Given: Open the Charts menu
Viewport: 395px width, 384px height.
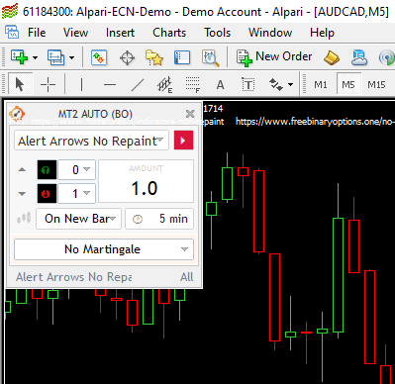Looking at the screenshot, I should click(x=169, y=33).
